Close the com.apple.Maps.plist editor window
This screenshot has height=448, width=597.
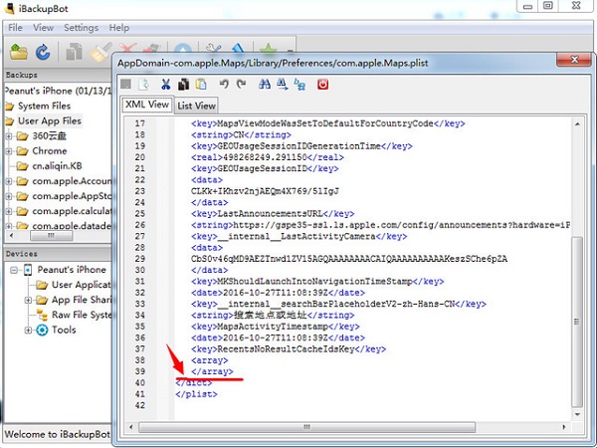574,60
